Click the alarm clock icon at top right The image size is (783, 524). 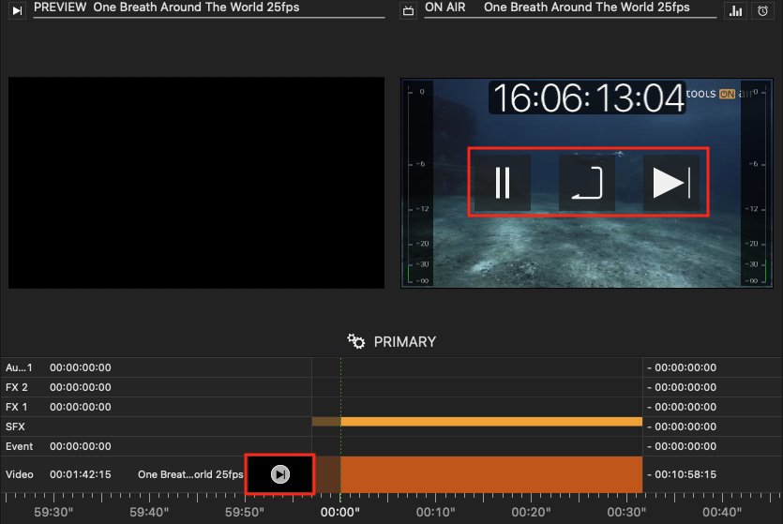pos(762,10)
